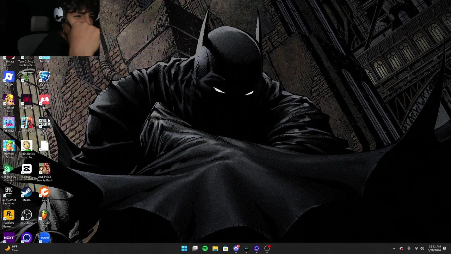This screenshot has width=451, height=254.
Task: Open Microsoft Store from the taskbar
Action: coord(225,249)
